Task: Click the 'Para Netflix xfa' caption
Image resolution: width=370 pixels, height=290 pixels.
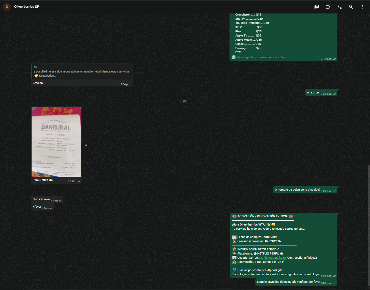Action: pyautogui.click(x=43, y=180)
